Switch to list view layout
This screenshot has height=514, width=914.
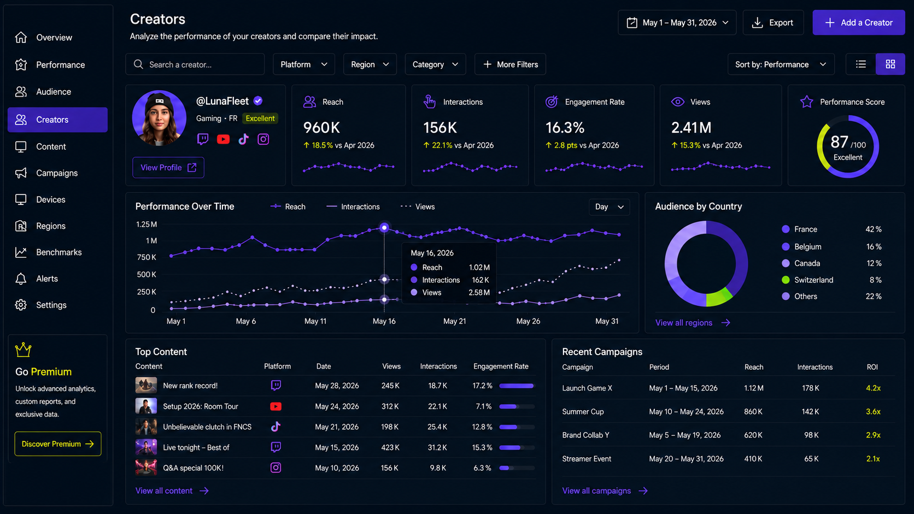click(861, 64)
